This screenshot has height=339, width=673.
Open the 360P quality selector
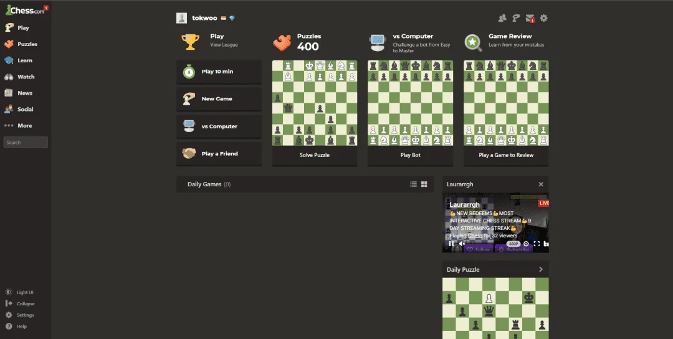pyautogui.click(x=513, y=244)
